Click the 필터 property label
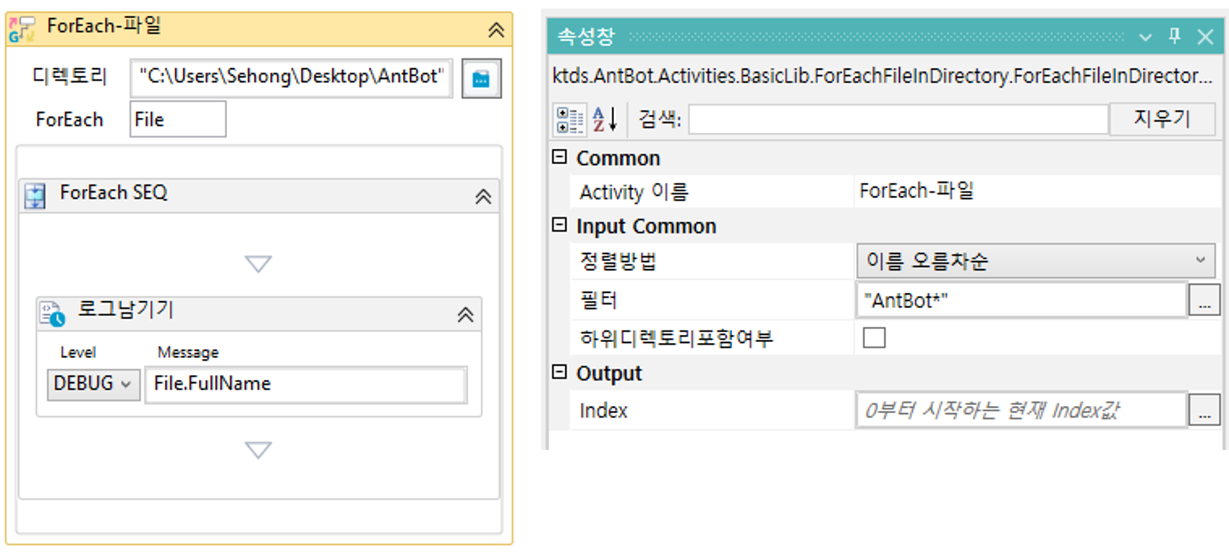 pyautogui.click(x=598, y=301)
